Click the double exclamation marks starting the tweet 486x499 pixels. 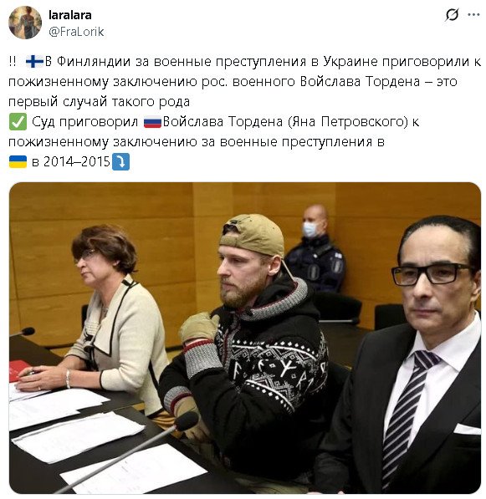tap(13, 61)
